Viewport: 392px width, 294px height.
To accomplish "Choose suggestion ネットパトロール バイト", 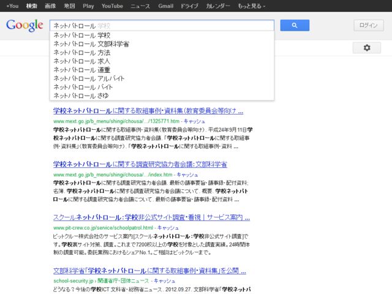I will click(x=162, y=87).
